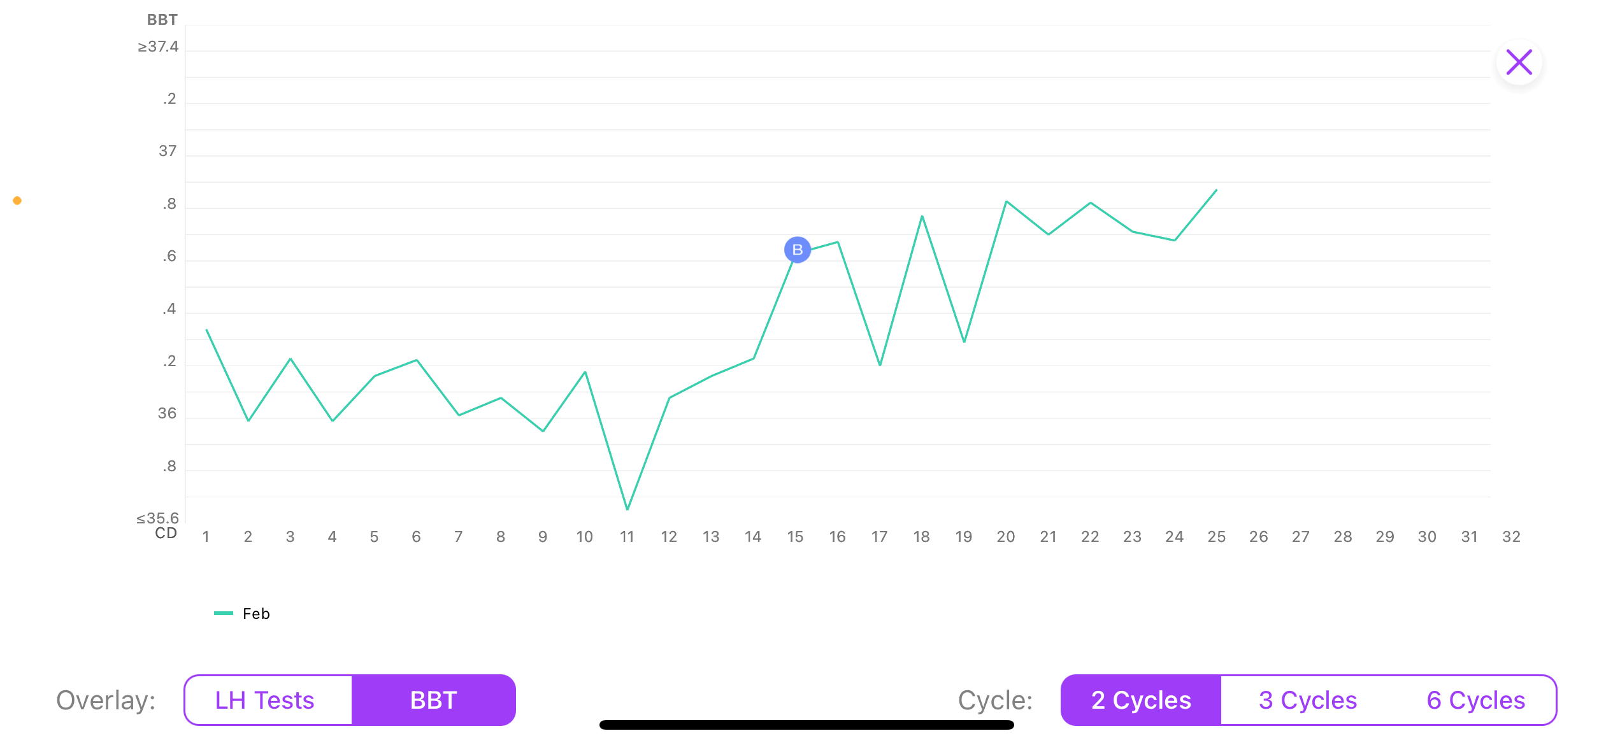Tap the last data point on cycle day 25

[x=1216, y=190]
